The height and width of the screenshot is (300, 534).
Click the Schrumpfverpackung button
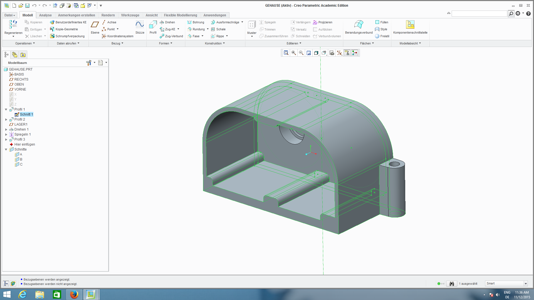tap(67, 36)
